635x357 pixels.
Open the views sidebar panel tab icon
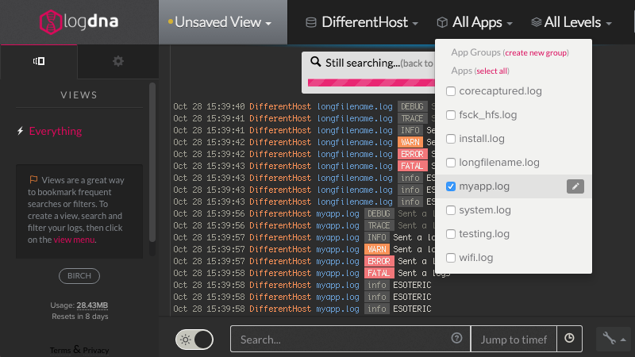[39, 61]
